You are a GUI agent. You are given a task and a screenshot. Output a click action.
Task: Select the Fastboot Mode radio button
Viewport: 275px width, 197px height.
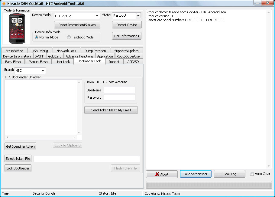click(69, 37)
